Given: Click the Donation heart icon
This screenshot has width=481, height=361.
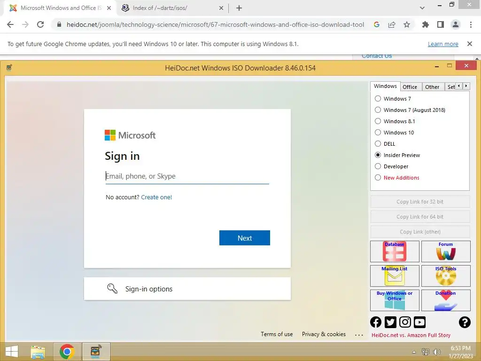Looking at the screenshot, I should [x=446, y=300].
